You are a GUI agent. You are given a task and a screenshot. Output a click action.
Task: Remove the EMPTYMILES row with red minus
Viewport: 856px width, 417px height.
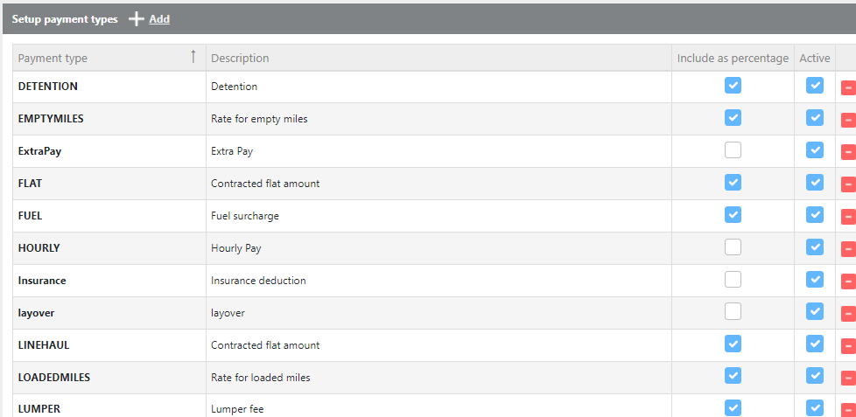(848, 120)
